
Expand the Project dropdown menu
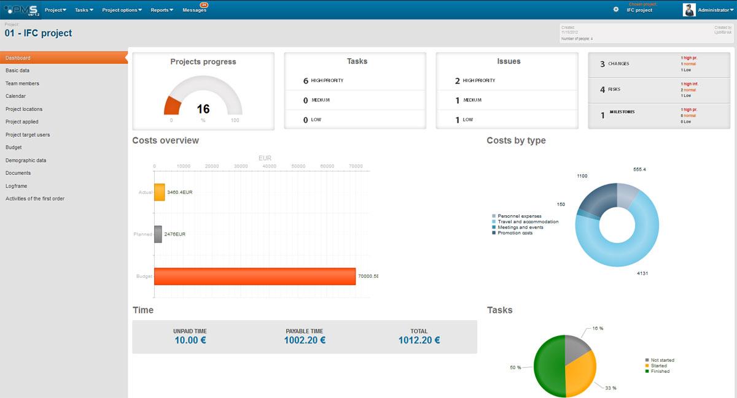pos(55,9)
